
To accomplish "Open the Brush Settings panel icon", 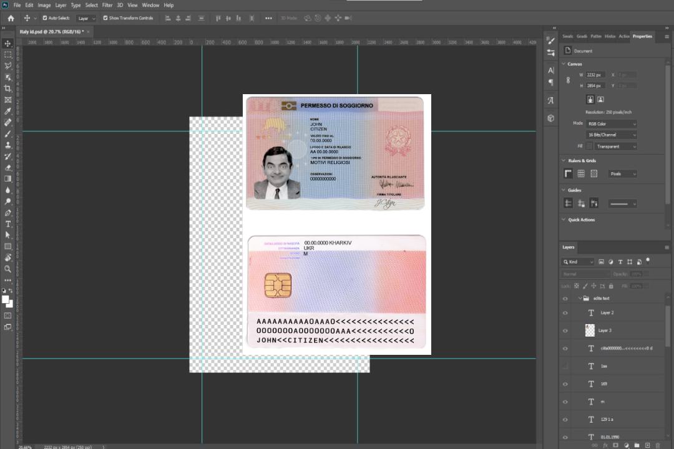I will tap(551, 41).
